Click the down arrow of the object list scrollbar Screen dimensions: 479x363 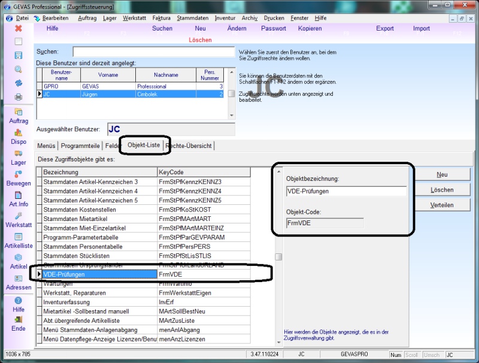(x=278, y=343)
